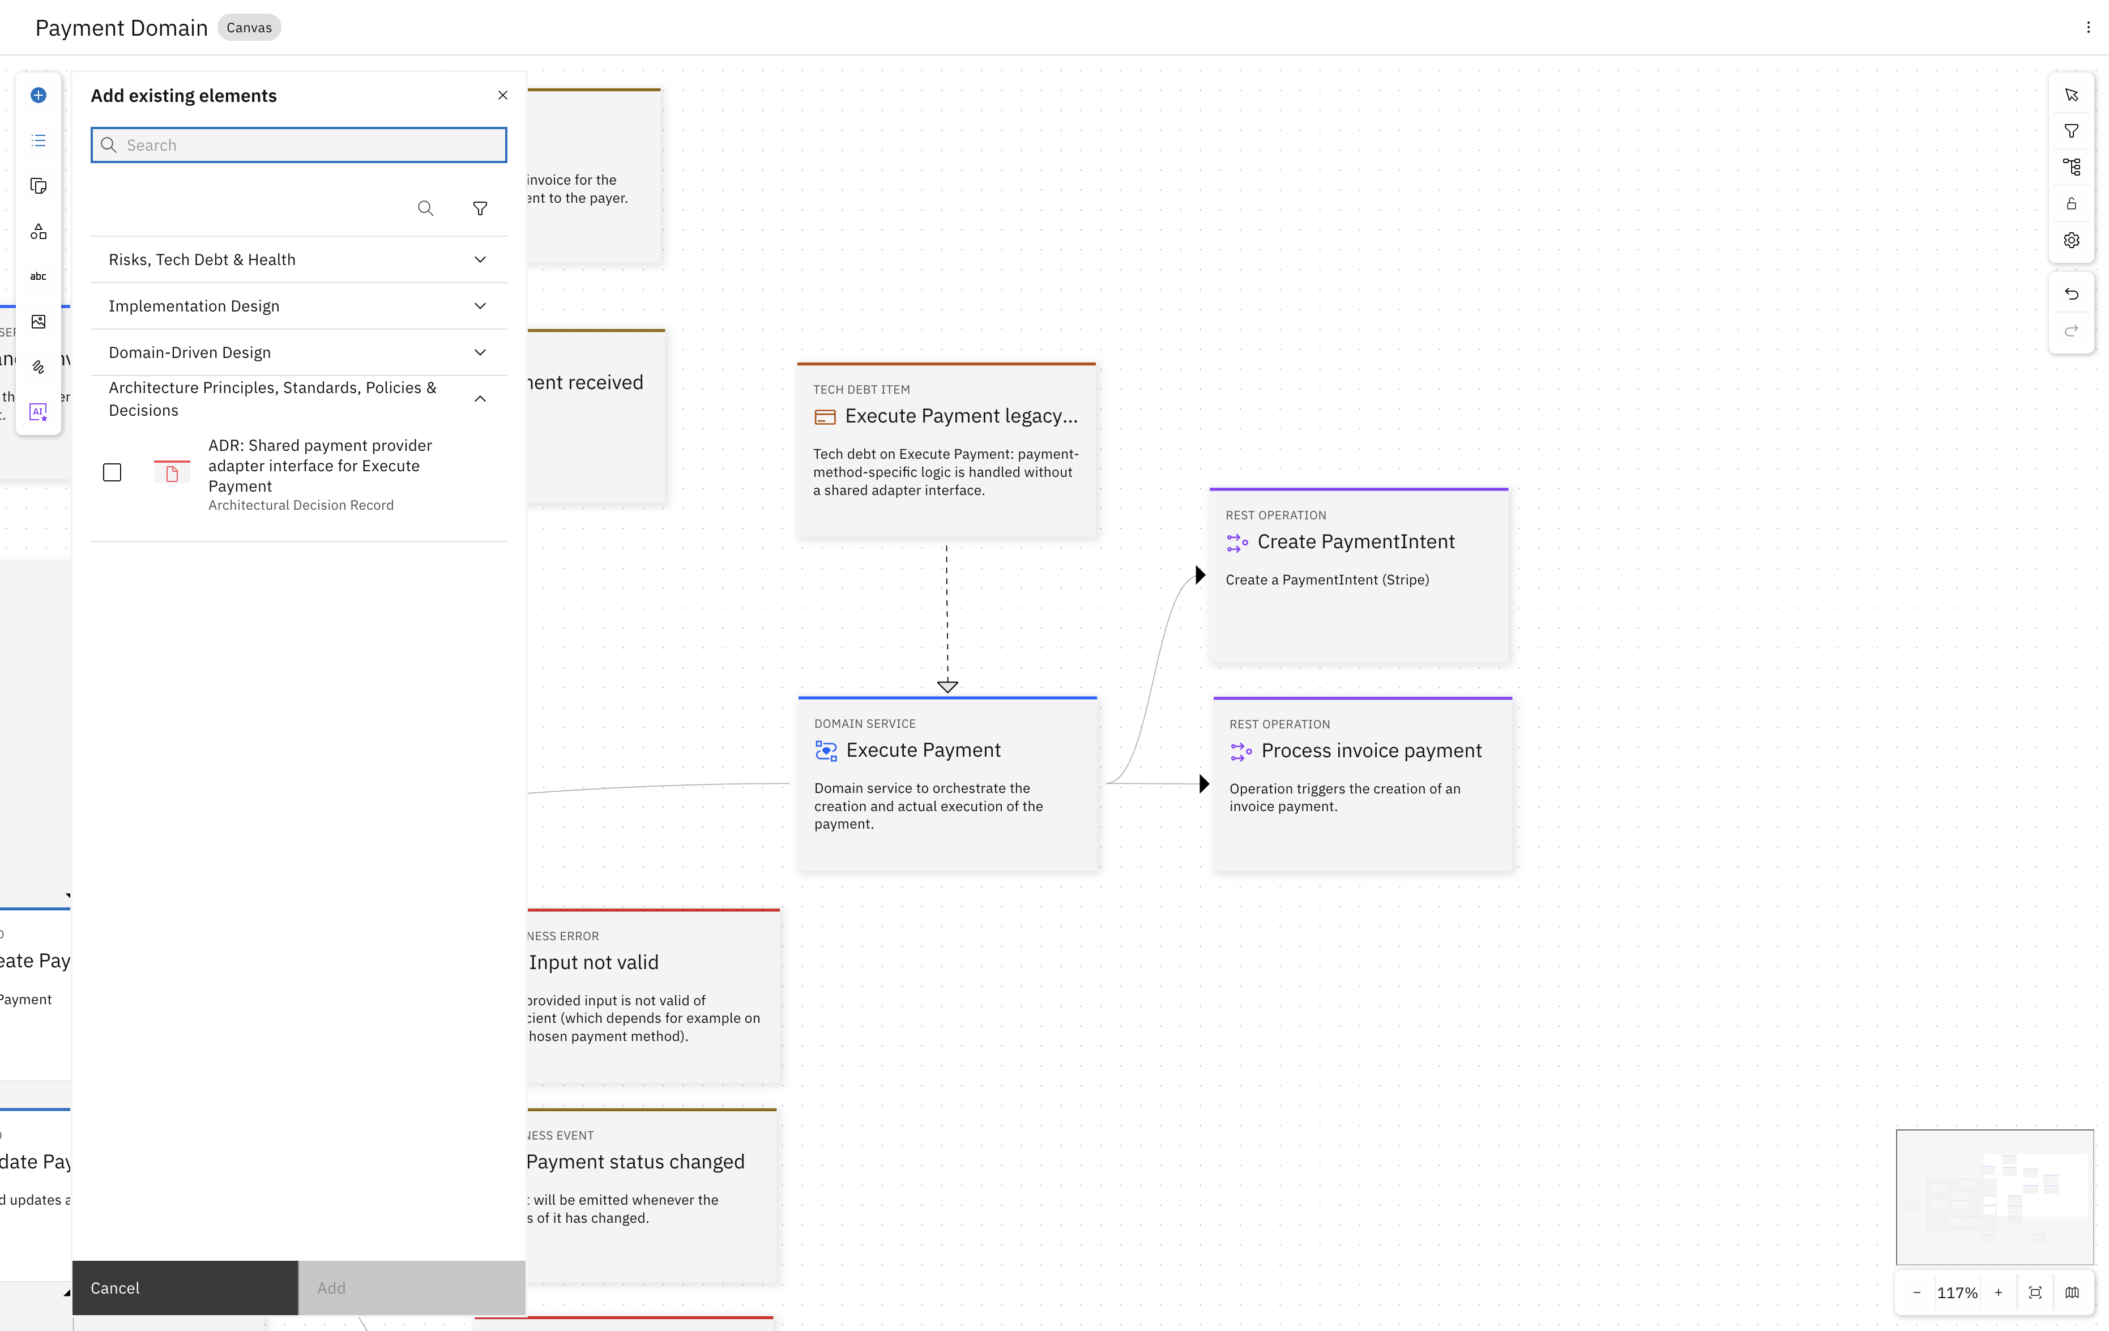This screenshot has width=2109, height=1331.
Task: Redo the canvas action
Action: (2072, 331)
